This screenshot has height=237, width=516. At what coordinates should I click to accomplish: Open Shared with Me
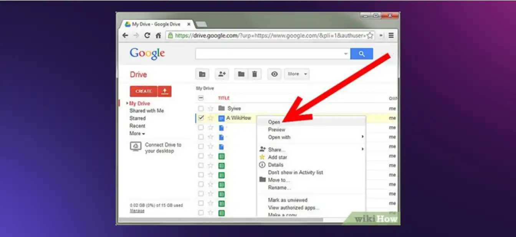(147, 111)
